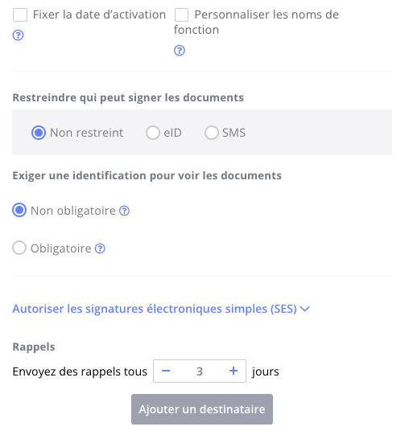Check Personnaliser les noms de fonction box

coord(182,14)
